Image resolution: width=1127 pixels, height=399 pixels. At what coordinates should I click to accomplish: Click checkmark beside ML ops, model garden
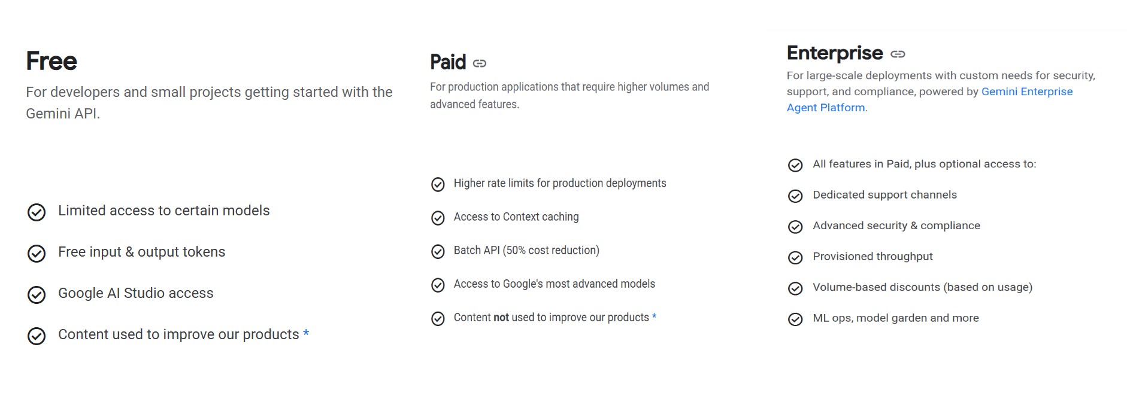click(795, 319)
